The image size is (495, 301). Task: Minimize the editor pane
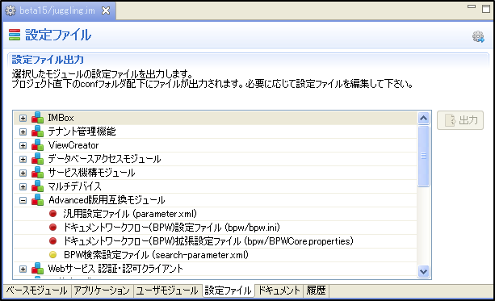pos(472,6)
